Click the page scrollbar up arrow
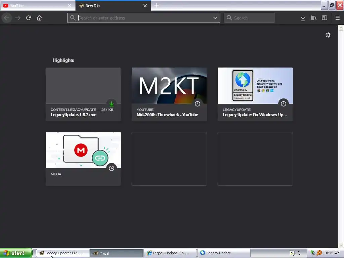344x258 pixels. [x=341, y=28]
